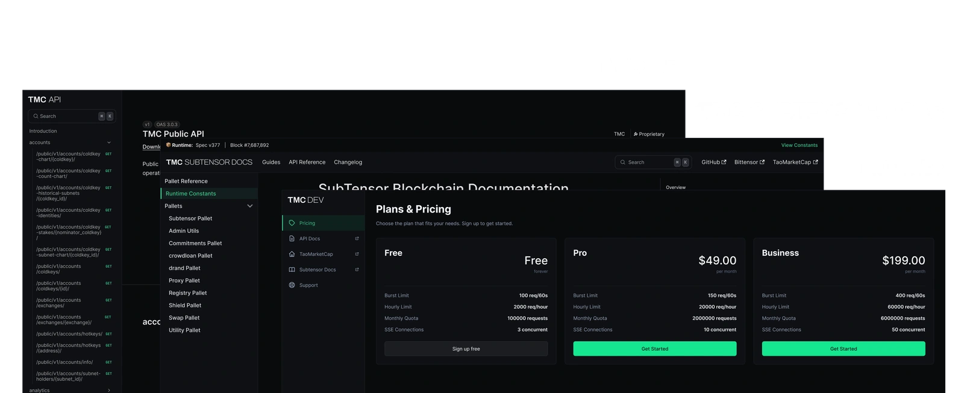Open Guides in Subtensor Docs navigation
Image resolution: width=964 pixels, height=393 pixels.
(271, 162)
